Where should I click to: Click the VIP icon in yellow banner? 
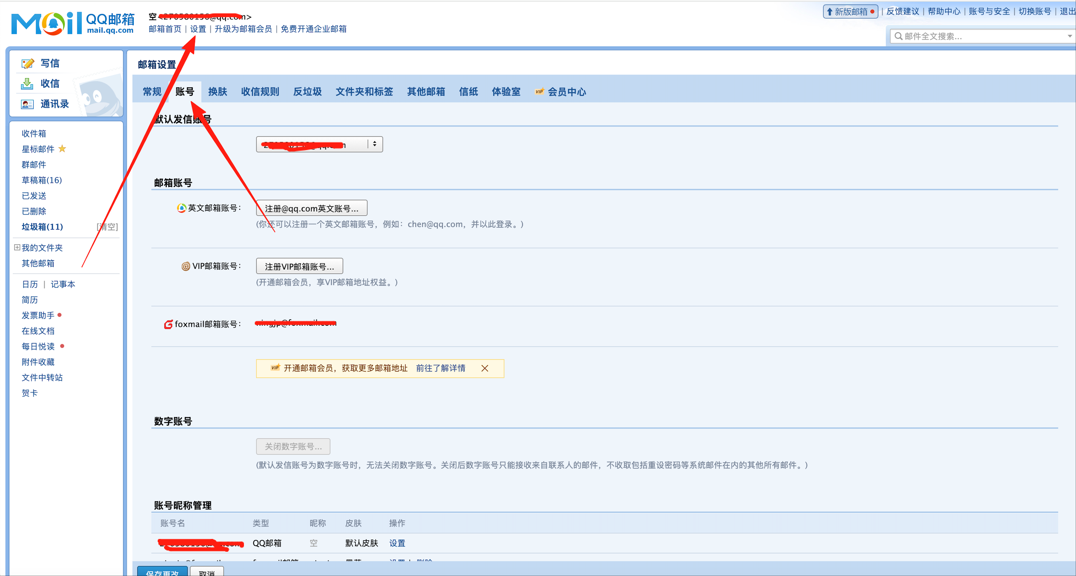pos(275,368)
